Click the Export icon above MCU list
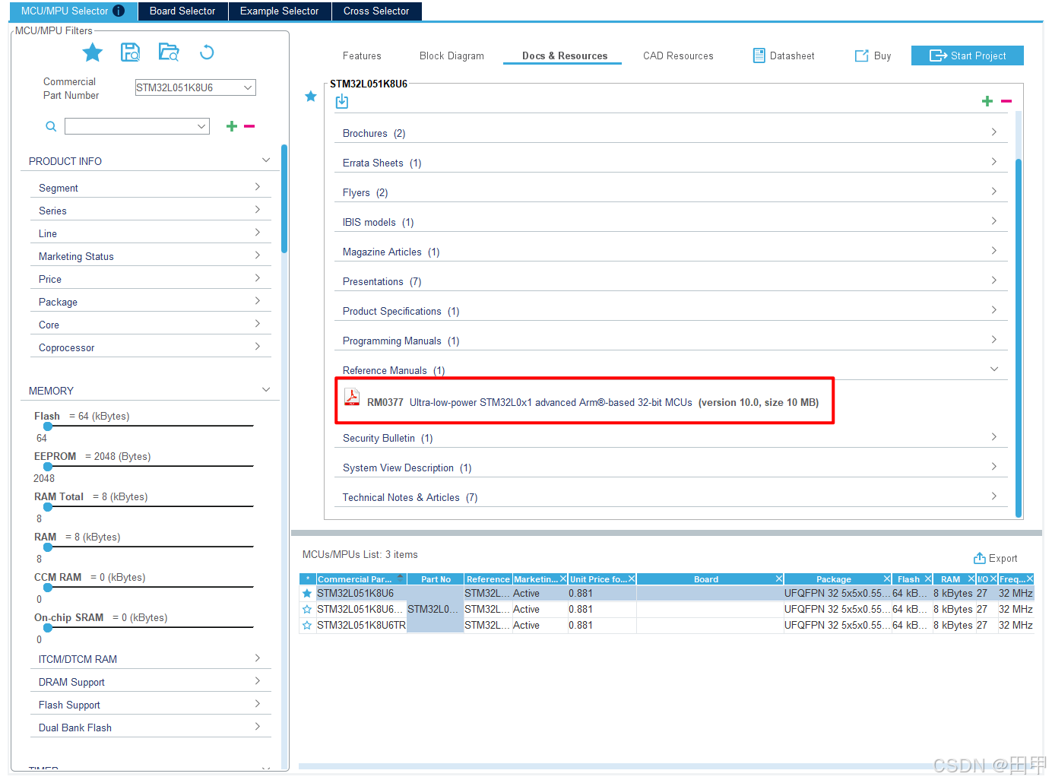Image resolution: width=1052 pixels, height=783 pixels. [980, 558]
